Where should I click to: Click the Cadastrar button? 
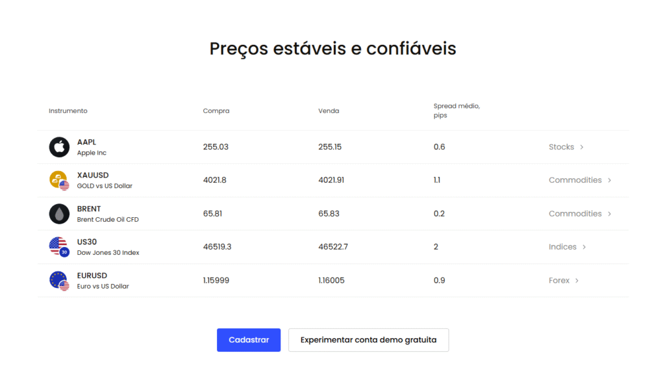[x=248, y=340]
